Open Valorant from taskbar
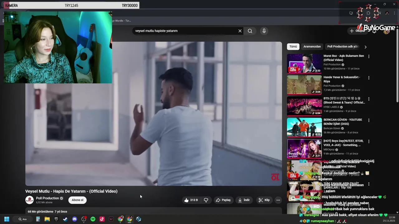This screenshot has width=399, height=224. 111,219
